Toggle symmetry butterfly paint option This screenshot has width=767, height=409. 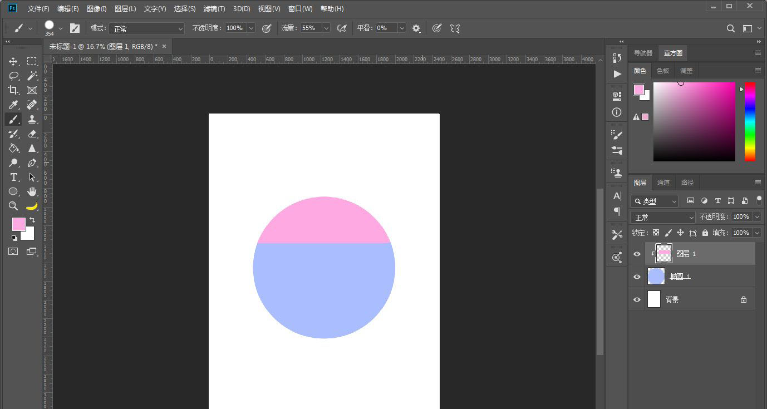pyautogui.click(x=455, y=28)
